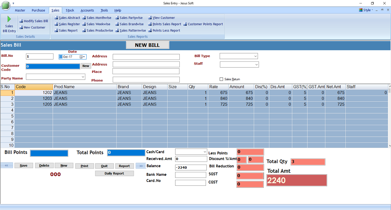Open the Sales Abstract report
Viewport: 391px width, 210px height.
tap(67, 18)
